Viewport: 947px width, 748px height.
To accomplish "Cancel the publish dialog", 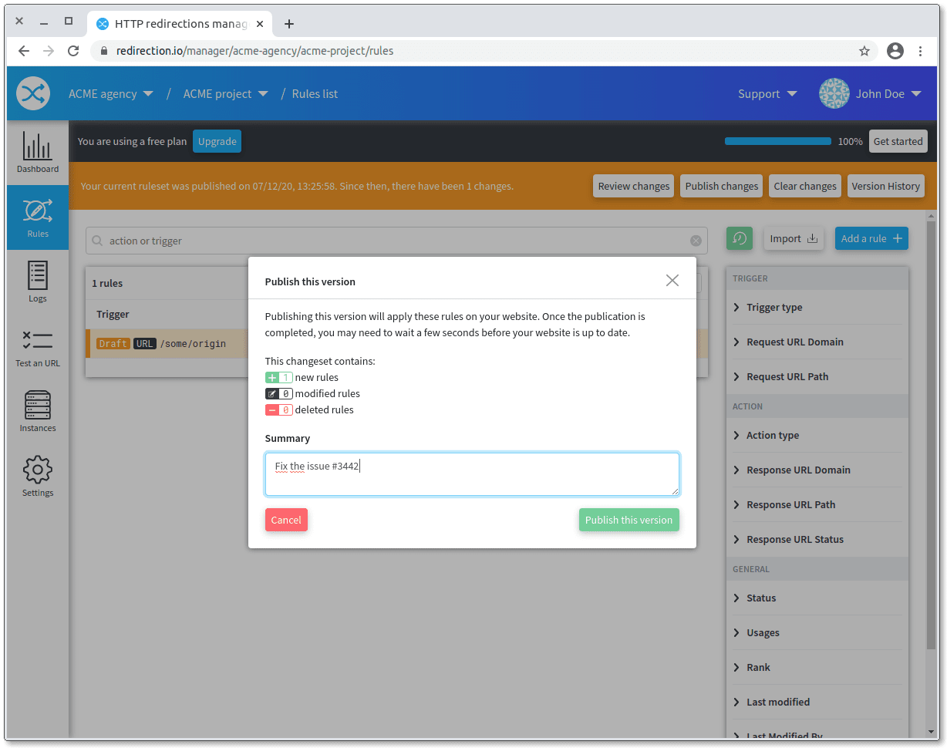I will pos(286,520).
